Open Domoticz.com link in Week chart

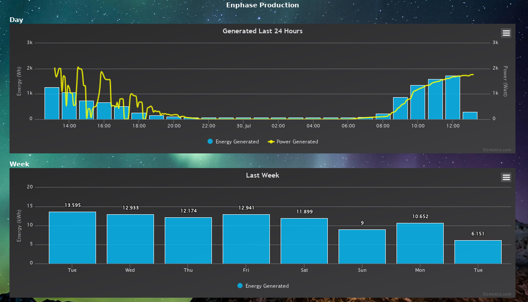pos(497,294)
